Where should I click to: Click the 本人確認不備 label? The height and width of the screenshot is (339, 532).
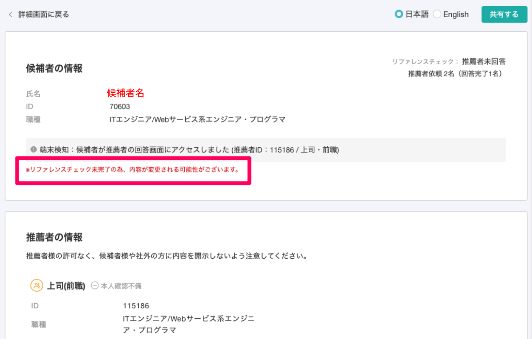click(x=121, y=286)
